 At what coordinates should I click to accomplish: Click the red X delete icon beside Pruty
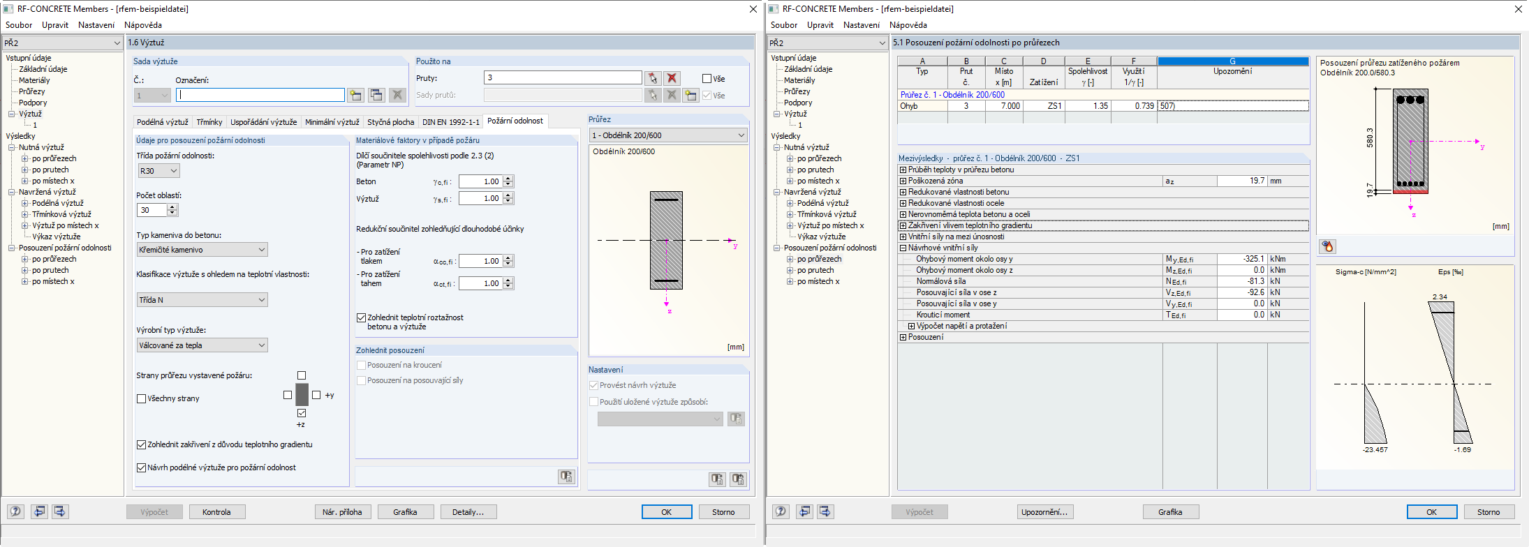tap(672, 78)
